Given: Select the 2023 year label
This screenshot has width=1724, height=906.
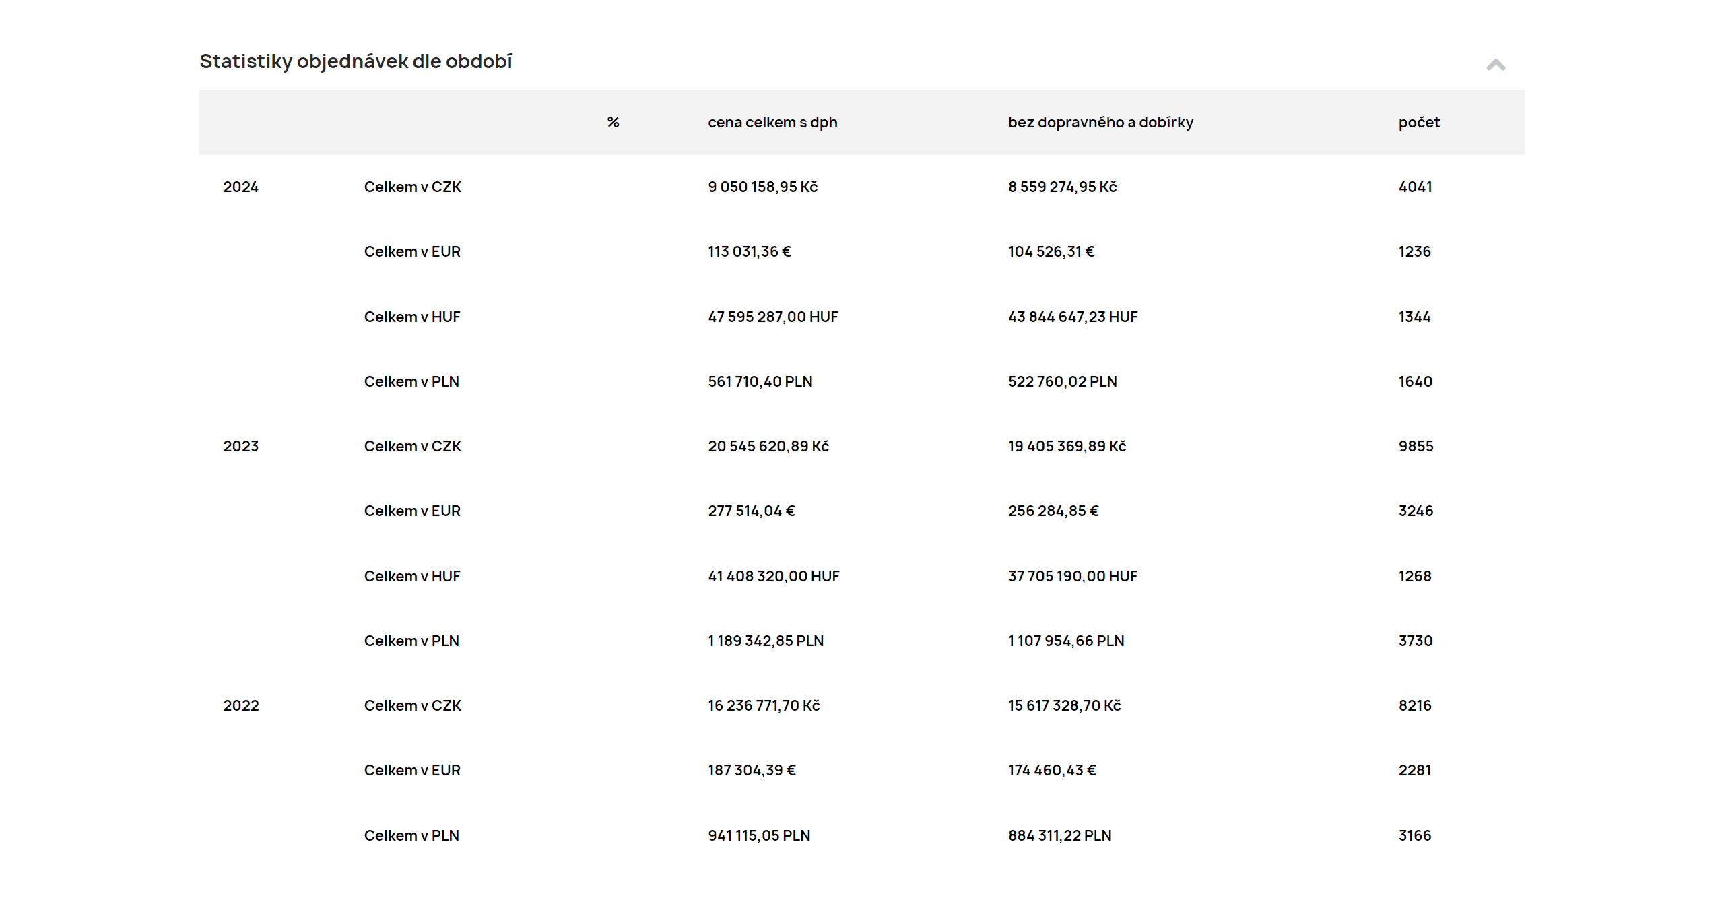Looking at the screenshot, I should point(241,446).
